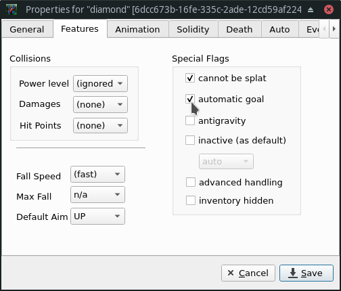Expand the Damages dropdown

[x=100, y=104]
